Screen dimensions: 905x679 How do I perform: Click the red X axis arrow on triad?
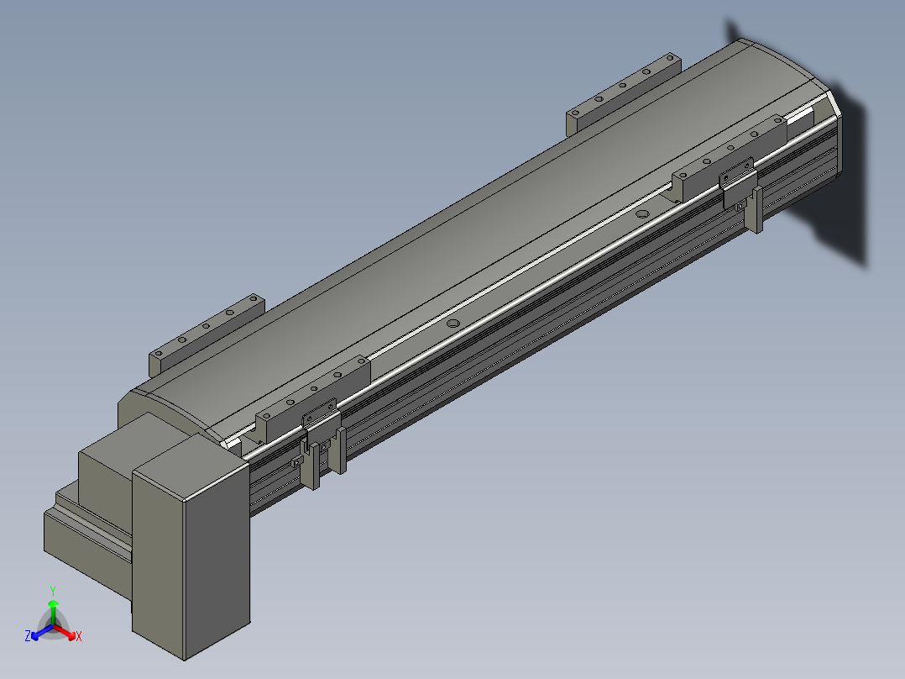coord(65,632)
